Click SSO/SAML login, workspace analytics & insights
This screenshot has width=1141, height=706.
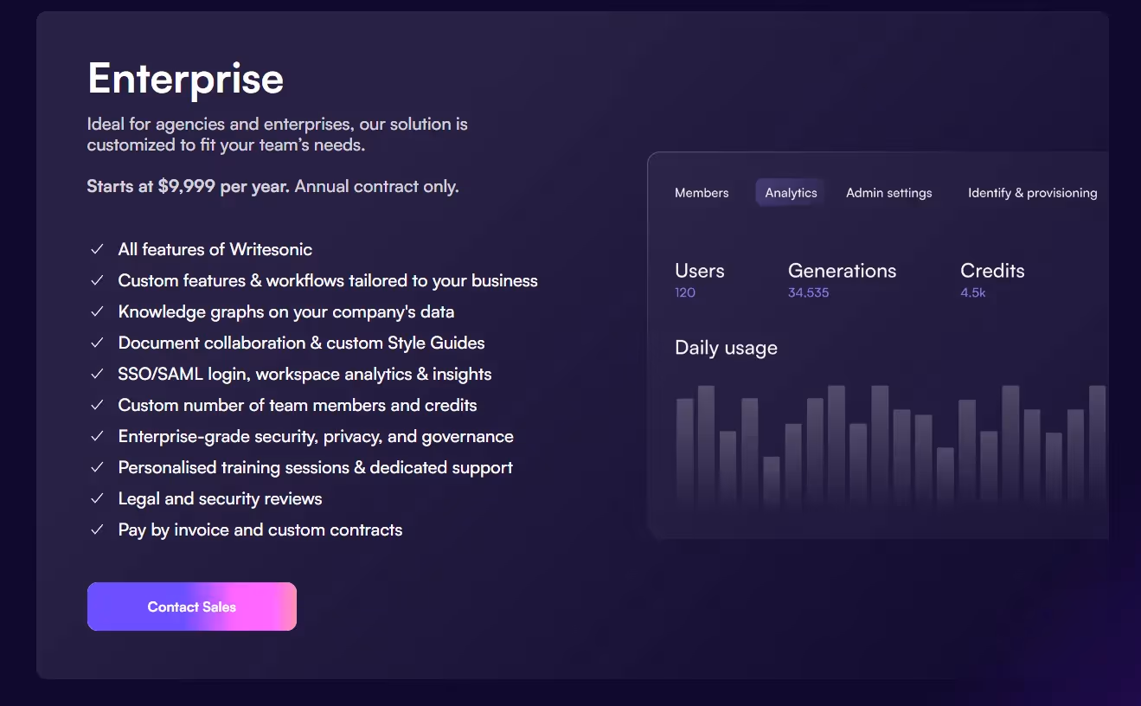click(305, 374)
